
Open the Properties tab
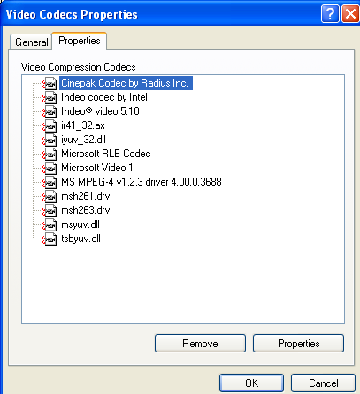tap(80, 41)
